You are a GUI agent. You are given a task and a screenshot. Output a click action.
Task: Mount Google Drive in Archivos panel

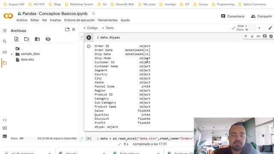click(x=37, y=39)
